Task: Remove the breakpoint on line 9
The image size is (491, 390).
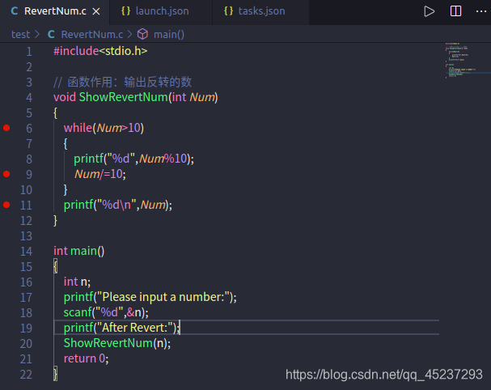Action: (x=6, y=174)
